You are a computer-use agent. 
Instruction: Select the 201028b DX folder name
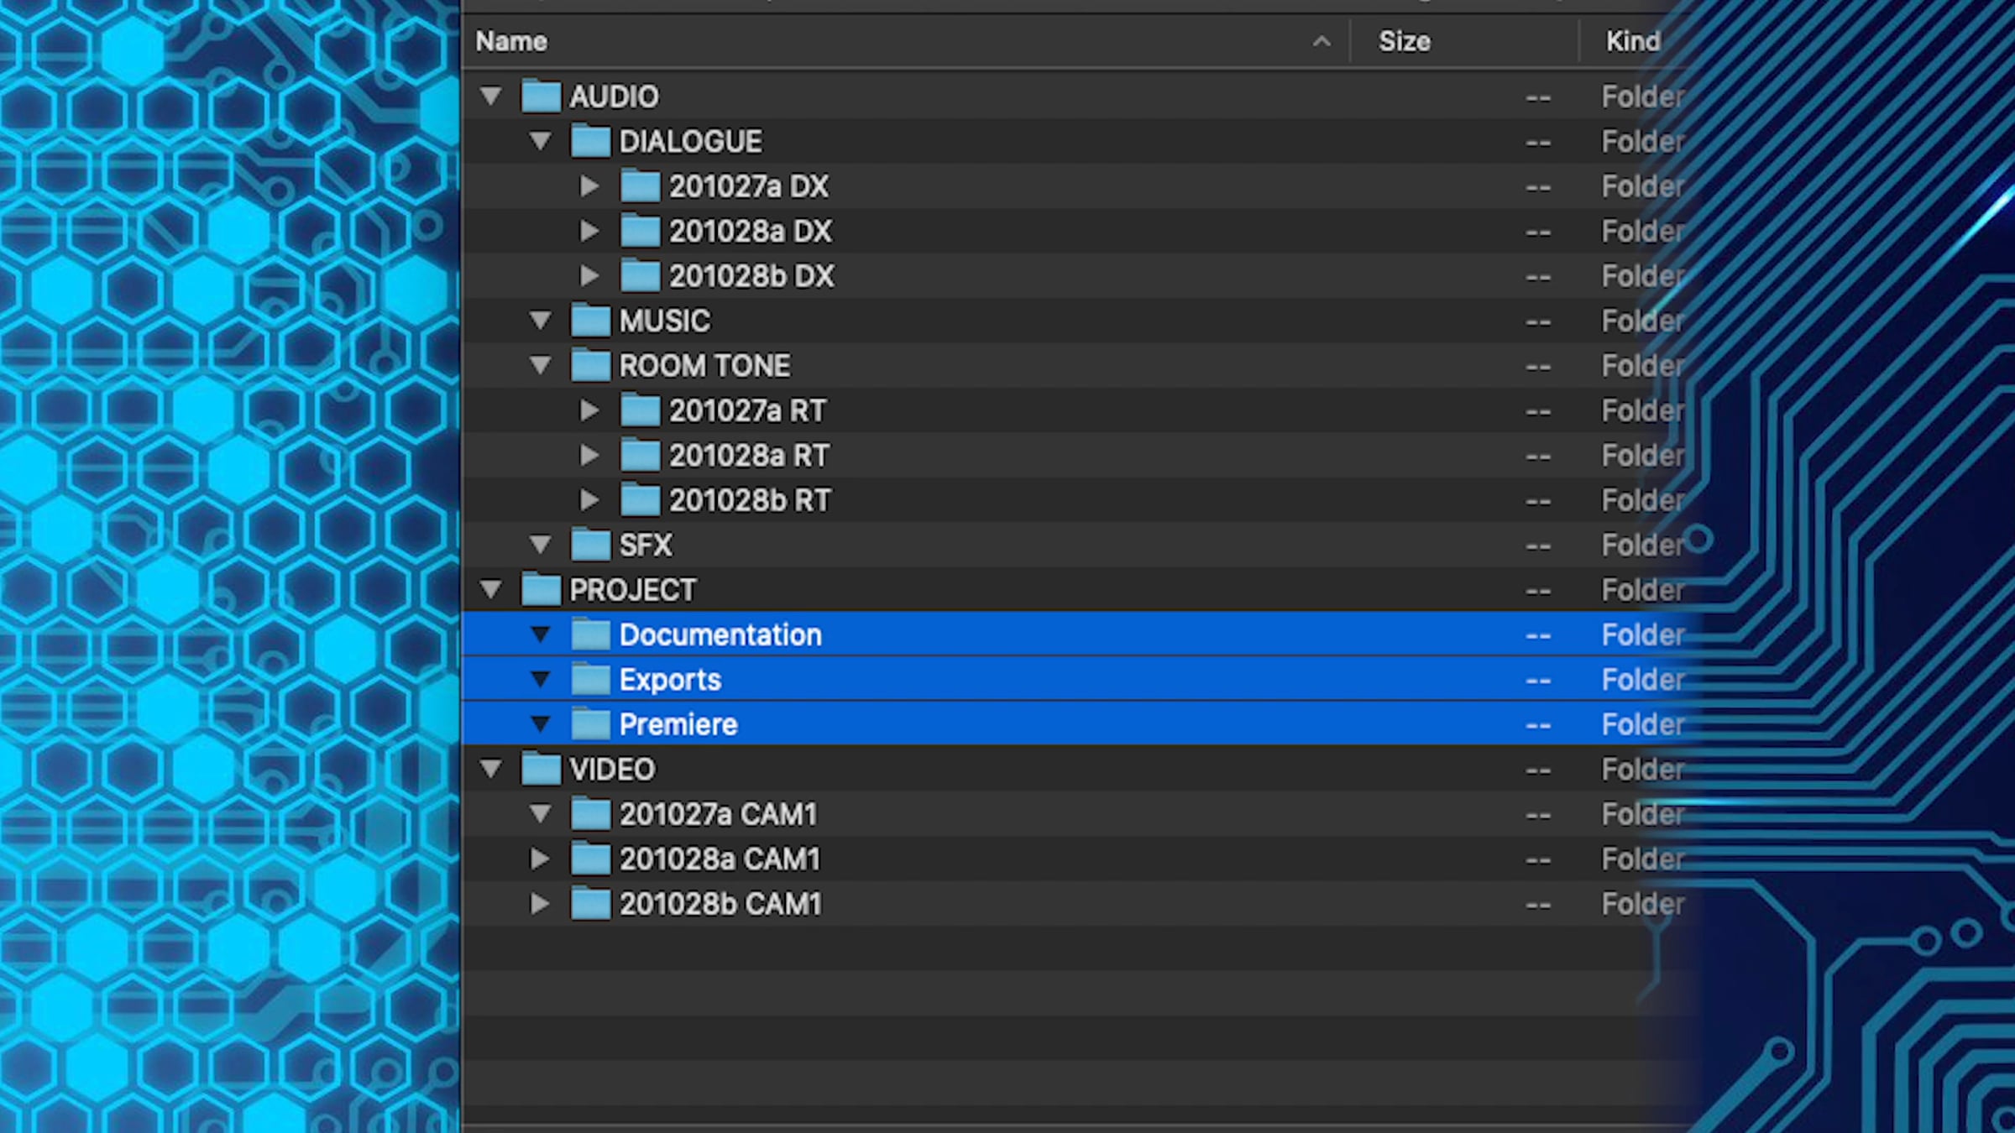point(751,276)
